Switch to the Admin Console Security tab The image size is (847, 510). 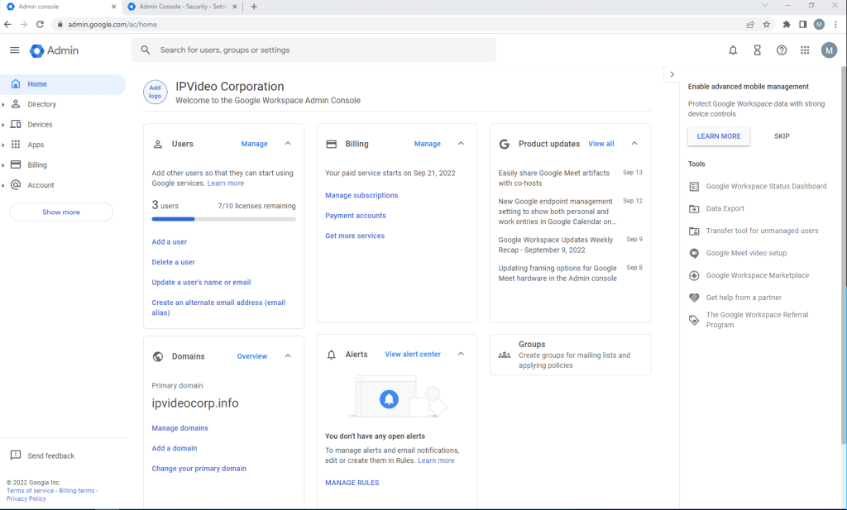[x=183, y=7]
